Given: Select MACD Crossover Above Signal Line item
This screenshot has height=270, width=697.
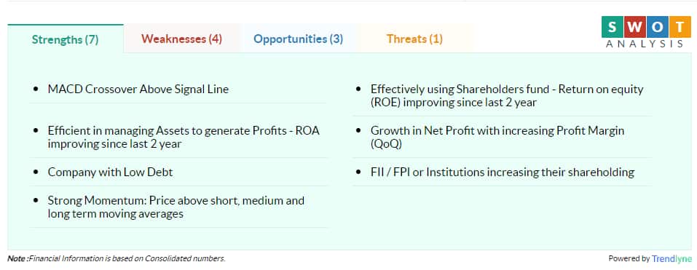Looking at the screenshot, I should [138, 90].
